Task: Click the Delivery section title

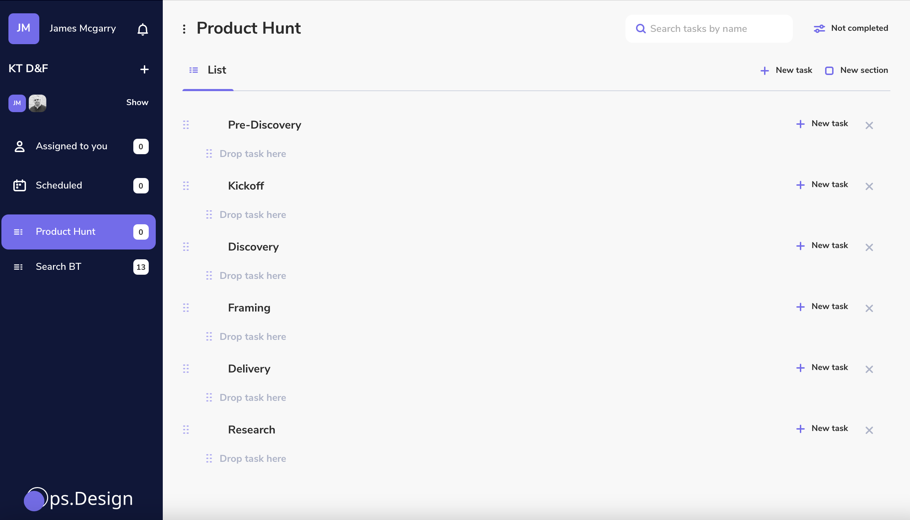Action: 249,369
